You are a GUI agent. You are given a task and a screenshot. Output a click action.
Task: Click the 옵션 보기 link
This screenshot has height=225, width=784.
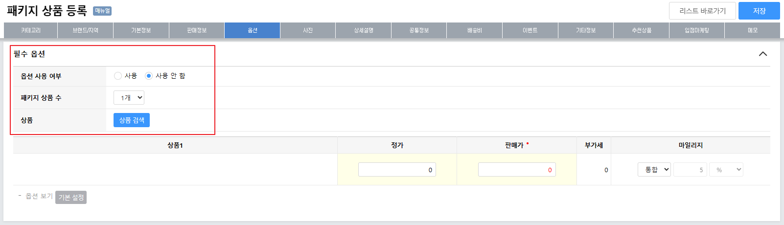pyautogui.click(x=39, y=196)
